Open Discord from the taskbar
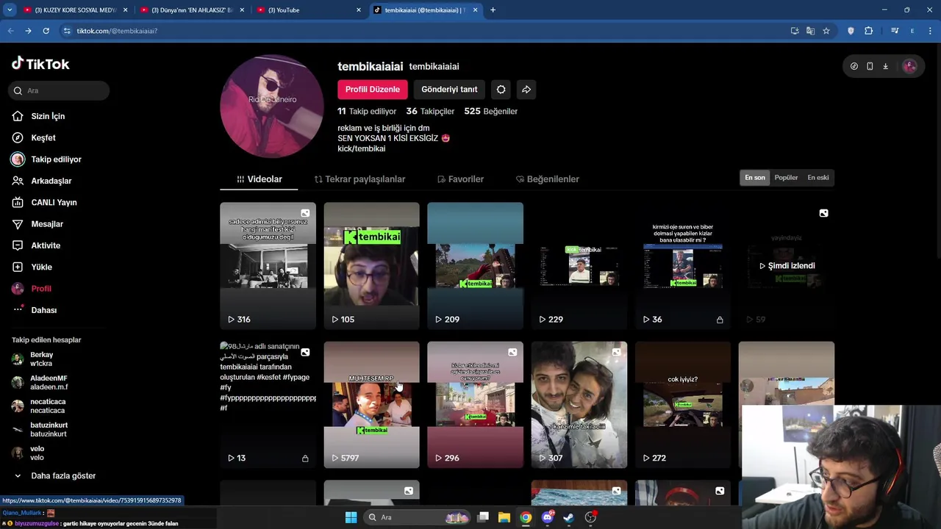The height and width of the screenshot is (529, 941). click(547, 517)
